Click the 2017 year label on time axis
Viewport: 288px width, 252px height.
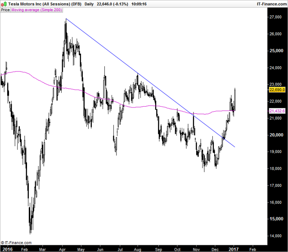pyautogui.click(x=234, y=249)
